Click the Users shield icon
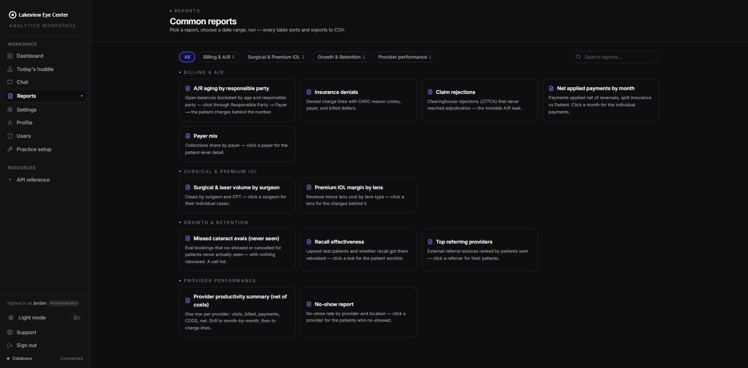Image resolution: width=748 pixels, height=368 pixels. [10, 136]
